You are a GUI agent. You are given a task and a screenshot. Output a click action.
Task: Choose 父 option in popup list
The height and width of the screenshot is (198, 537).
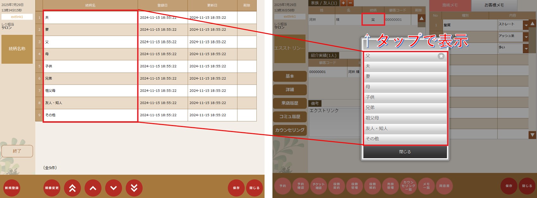pyautogui.click(x=405, y=56)
